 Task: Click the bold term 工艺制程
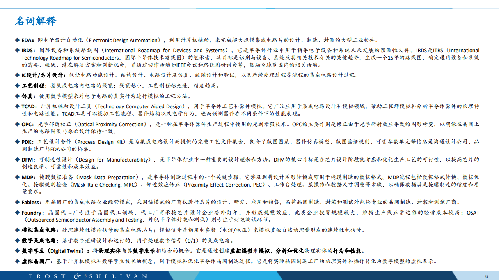coord(32,85)
